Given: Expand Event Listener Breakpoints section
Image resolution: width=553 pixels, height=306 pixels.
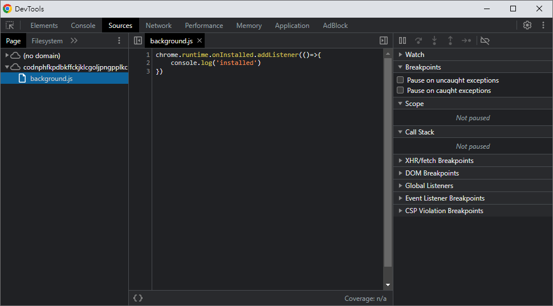Looking at the screenshot, I should click(445, 198).
